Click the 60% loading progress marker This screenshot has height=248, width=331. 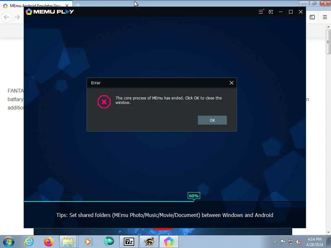[x=194, y=196]
